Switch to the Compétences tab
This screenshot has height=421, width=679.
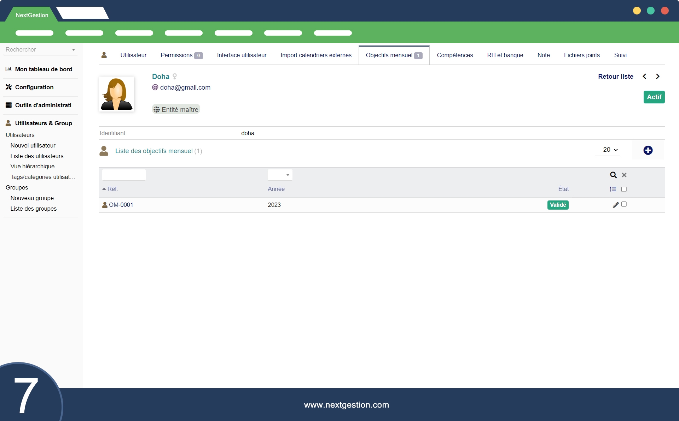tap(454, 55)
